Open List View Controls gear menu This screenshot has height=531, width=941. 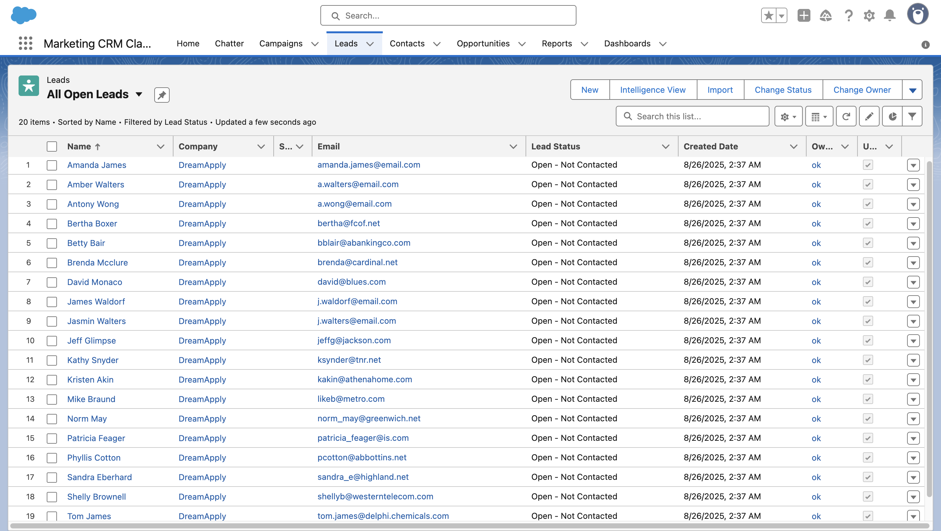(788, 116)
